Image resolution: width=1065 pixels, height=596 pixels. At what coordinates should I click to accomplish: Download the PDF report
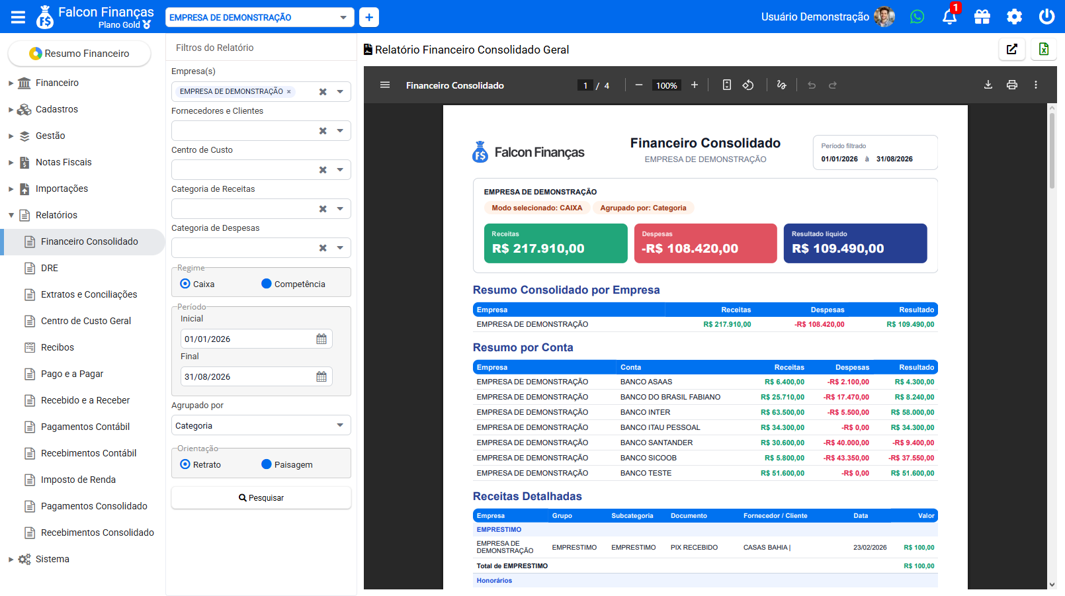pyautogui.click(x=988, y=85)
